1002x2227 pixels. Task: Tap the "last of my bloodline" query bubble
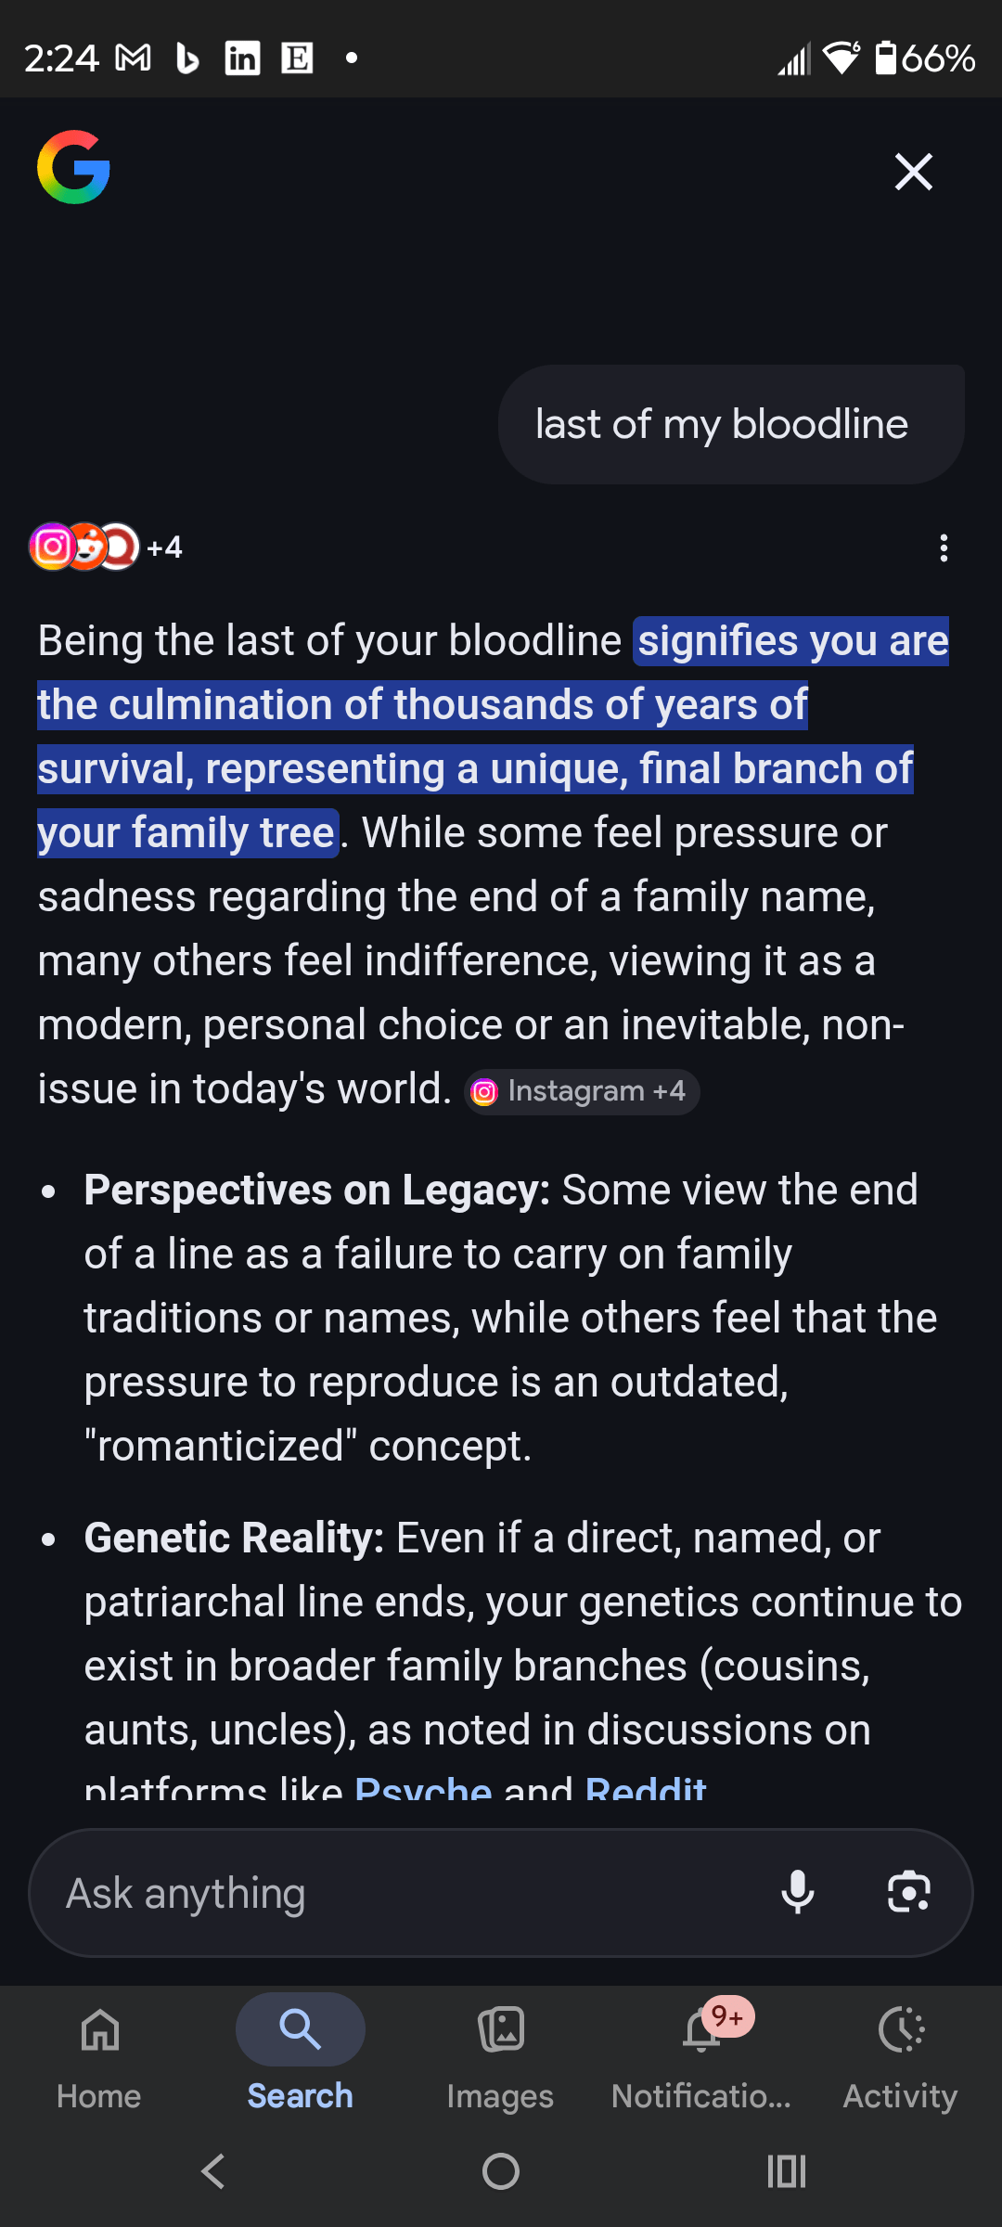point(722,424)
